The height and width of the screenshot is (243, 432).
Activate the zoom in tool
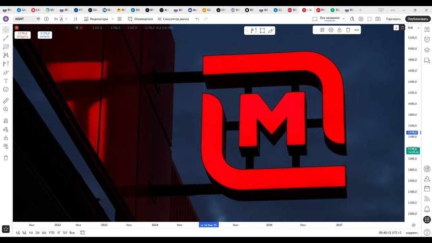[6, 109]
